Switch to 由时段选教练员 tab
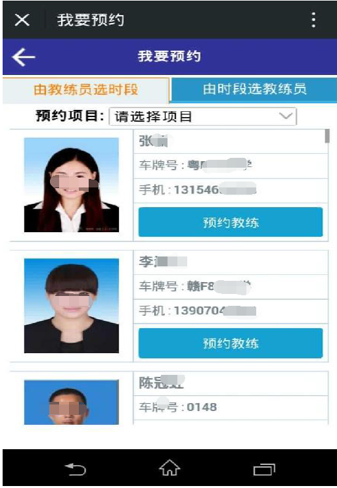Viewport: 337px width, 488px height. pos(254,89)
